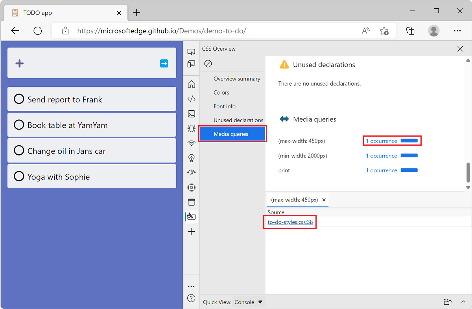This screenshot has width=472, height=309.
Task: Open the Network panel
Action: click(191, 143)
